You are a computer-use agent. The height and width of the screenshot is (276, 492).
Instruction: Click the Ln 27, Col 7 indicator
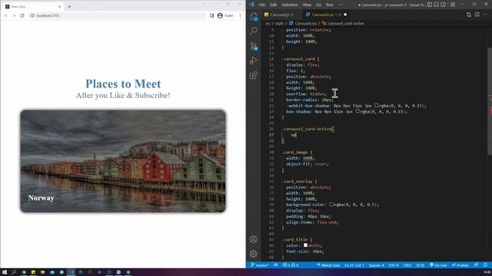(354, 265)
